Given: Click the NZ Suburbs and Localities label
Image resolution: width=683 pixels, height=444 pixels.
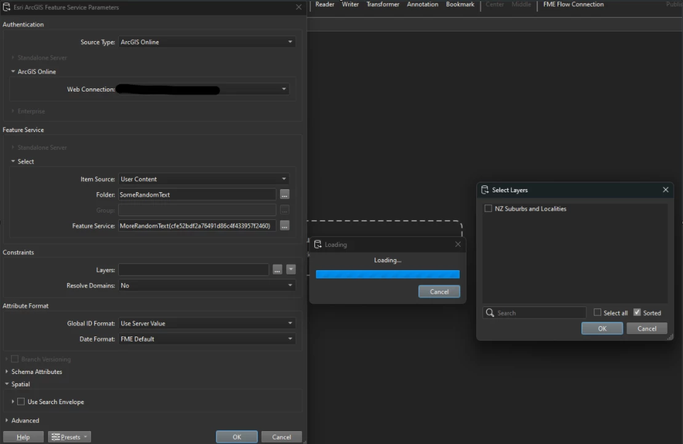Looking at the screenshot, I should [x=530, y=209].
